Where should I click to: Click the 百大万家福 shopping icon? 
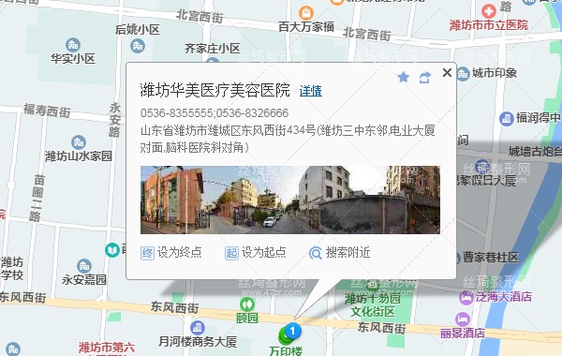[x=306, y=13]
